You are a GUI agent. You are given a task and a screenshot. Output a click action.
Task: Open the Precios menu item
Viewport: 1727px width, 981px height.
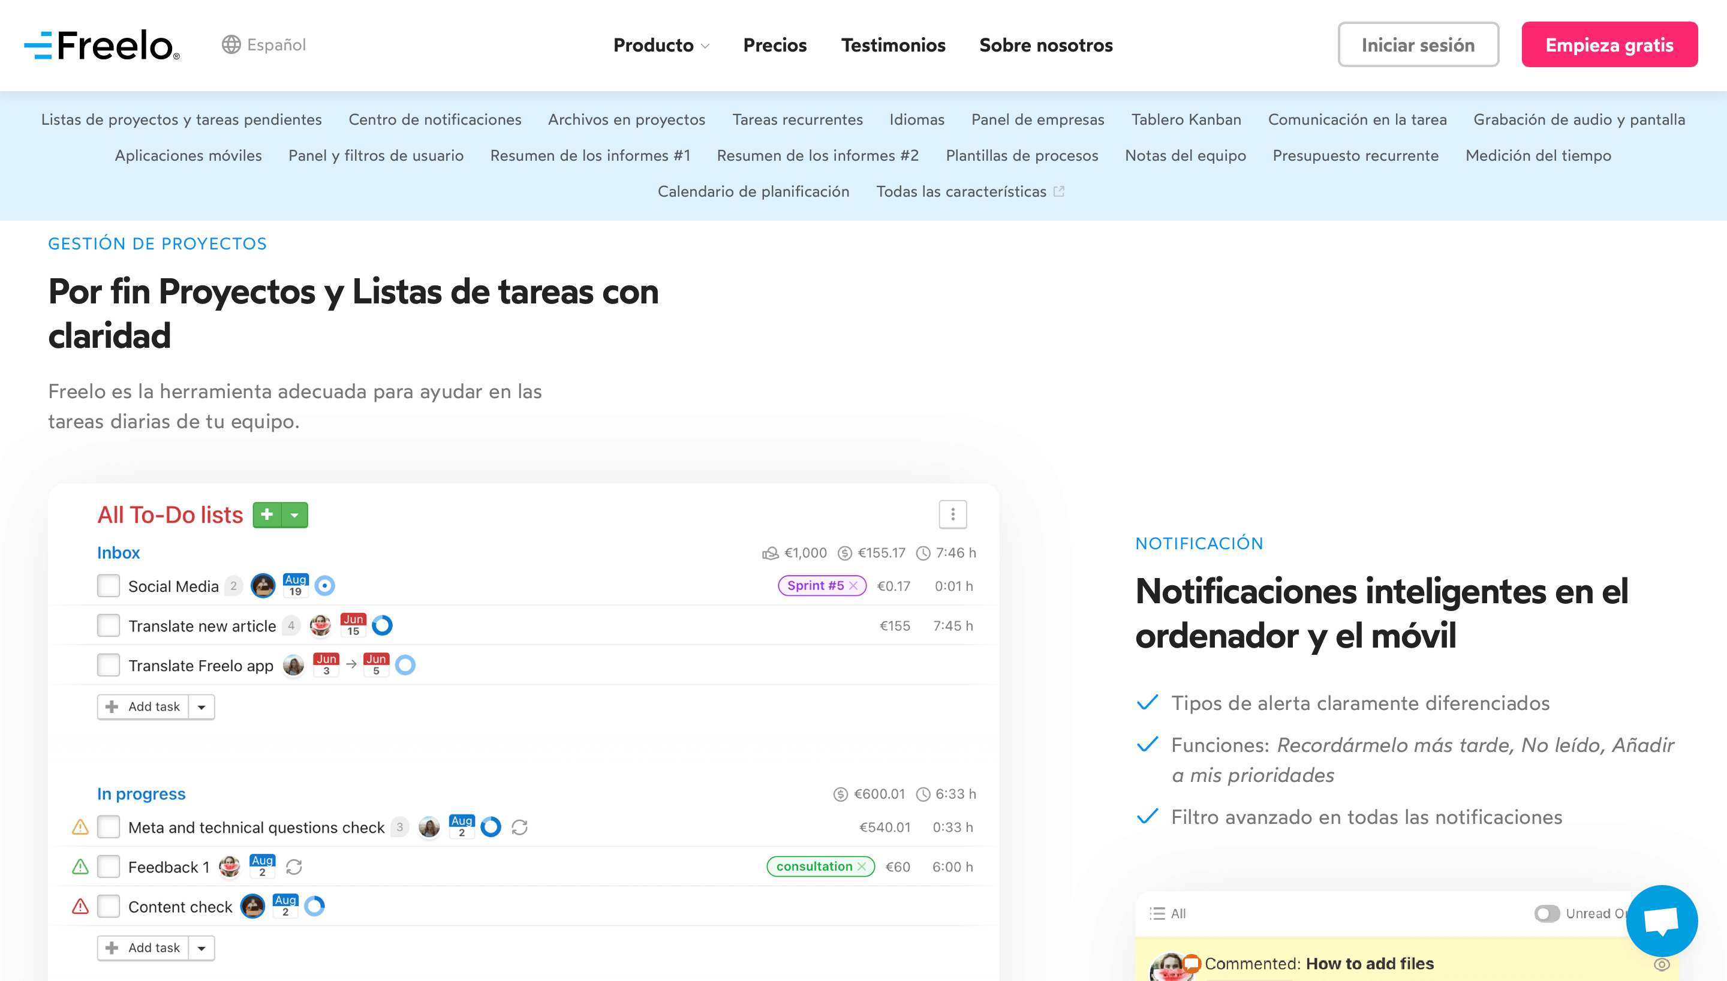775,45
